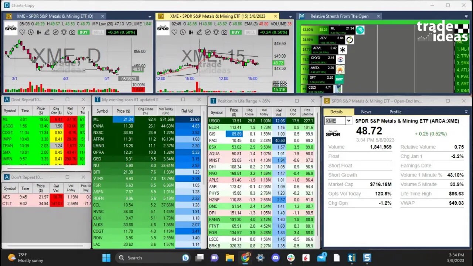The height and width of the screenshot is (266, 473).
Task: Click the ML company logo in race panel
Action: coord(360,30)
